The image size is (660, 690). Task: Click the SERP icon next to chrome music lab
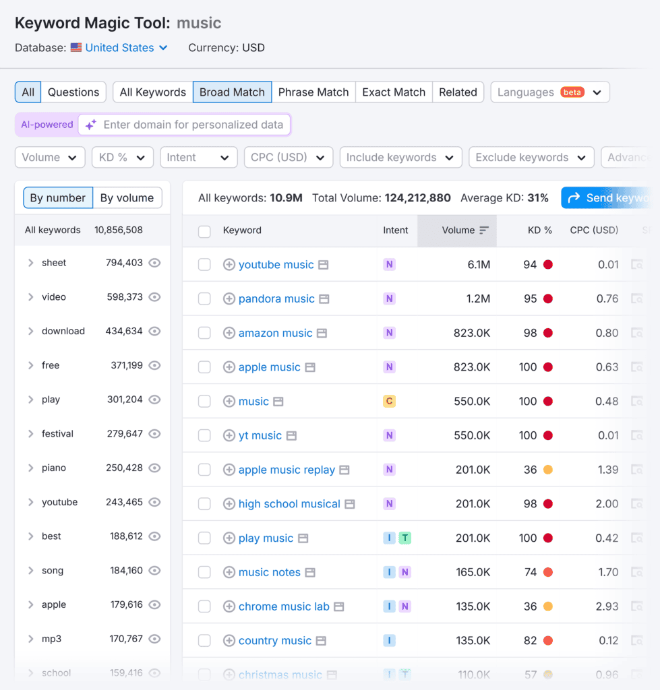pos(339,606)
